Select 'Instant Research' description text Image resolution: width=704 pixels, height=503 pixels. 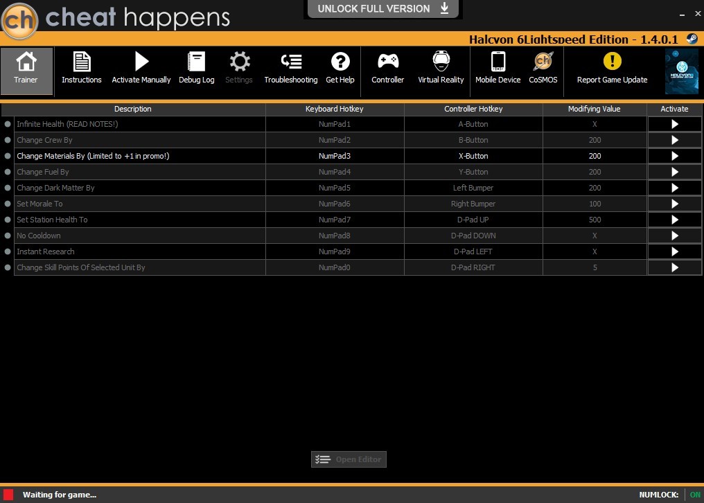tap(46, 251)
